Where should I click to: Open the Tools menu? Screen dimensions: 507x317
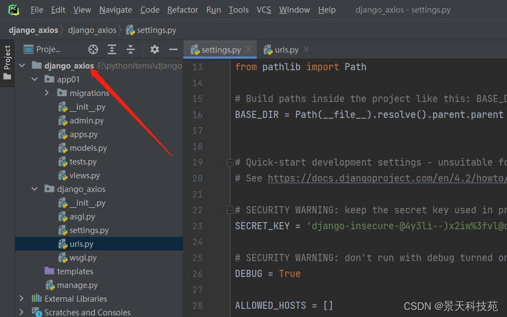tap(239, 10)
